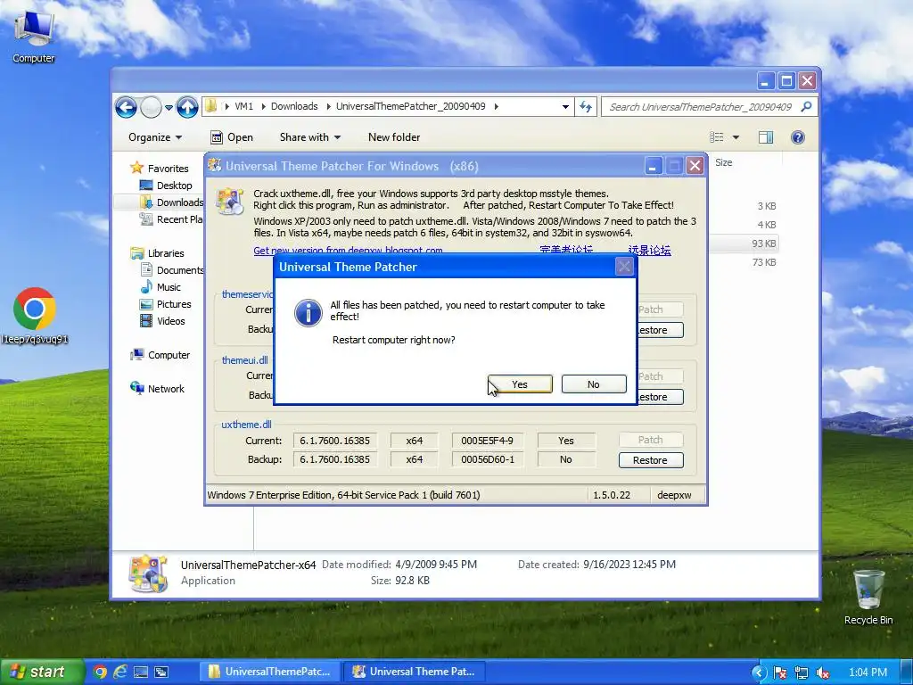
Task: Click the UniversalThemePatcher-x64 icon in the details pane
Action: pyautogui.click(x=149, y=574)
